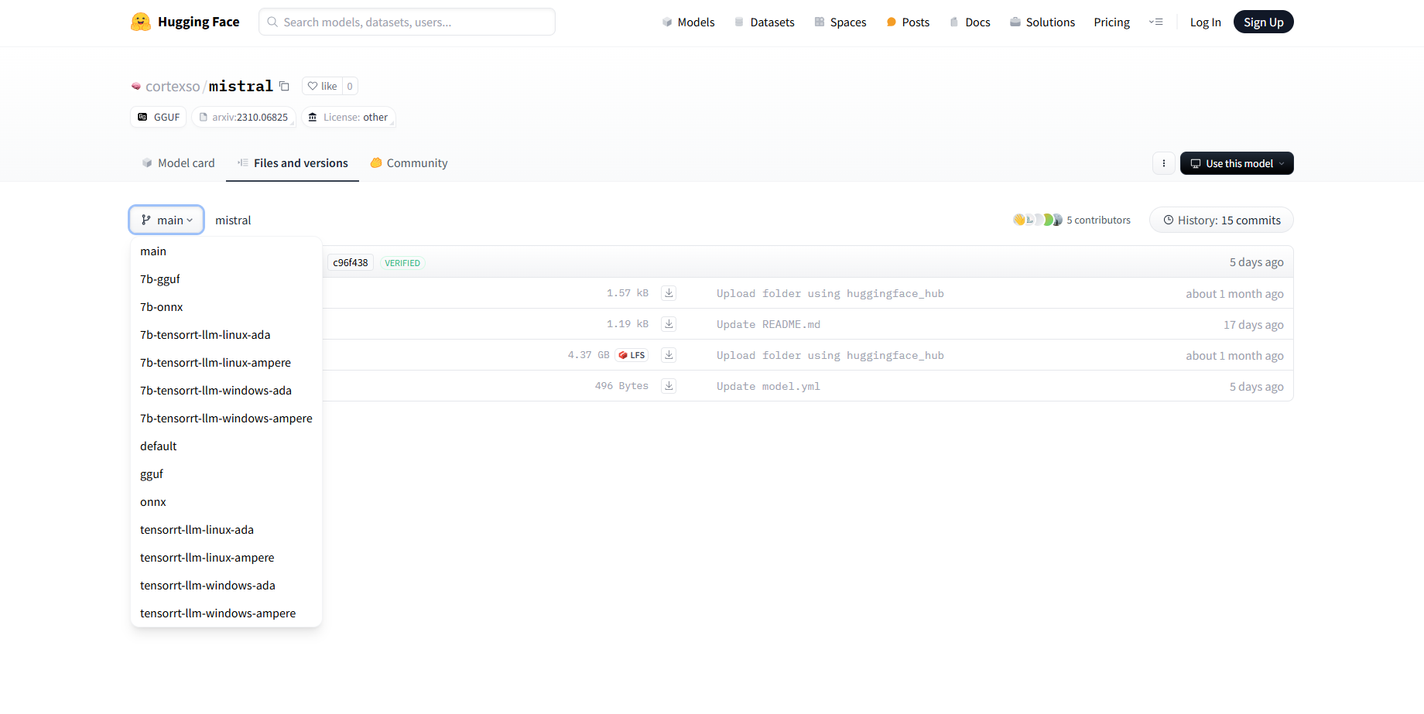The height and width of the screenshot is (714, 1424).
Task: Open Posts in navbar
Action: tap(908, 22)
